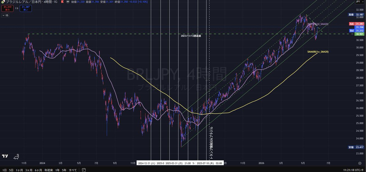Select the 1日 time range
This screenshot has height=172, width=366.
pyautogui.click(x=4, y=170)
